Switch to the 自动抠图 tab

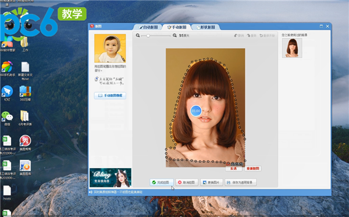[x=148, y=27]
